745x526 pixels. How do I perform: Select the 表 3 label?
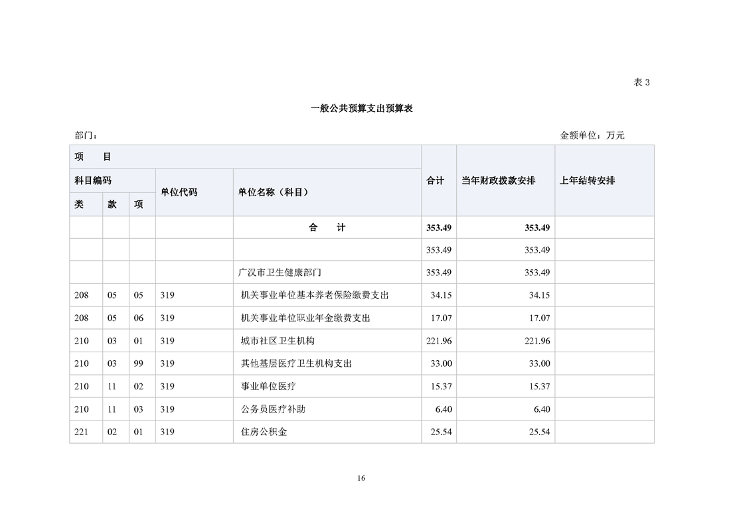click(641, 82)
